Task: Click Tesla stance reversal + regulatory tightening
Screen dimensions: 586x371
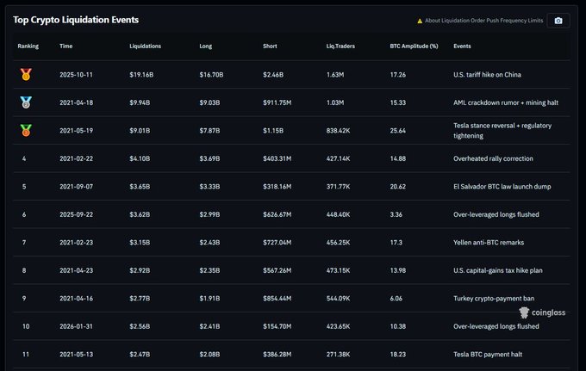Action: (x=502, y=131)
